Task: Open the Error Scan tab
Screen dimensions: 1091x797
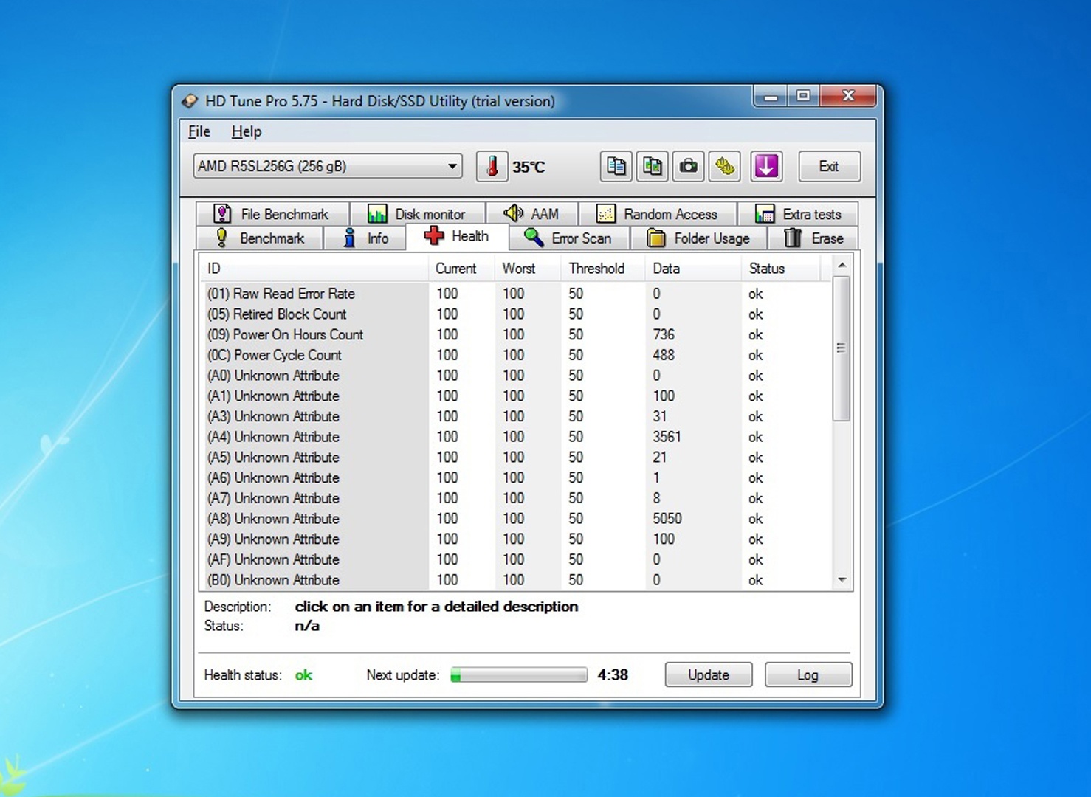Action: pyautogui.click(x=569, y=238)
